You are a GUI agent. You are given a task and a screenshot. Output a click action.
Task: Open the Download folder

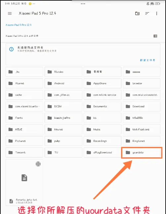tap(142, 106)
